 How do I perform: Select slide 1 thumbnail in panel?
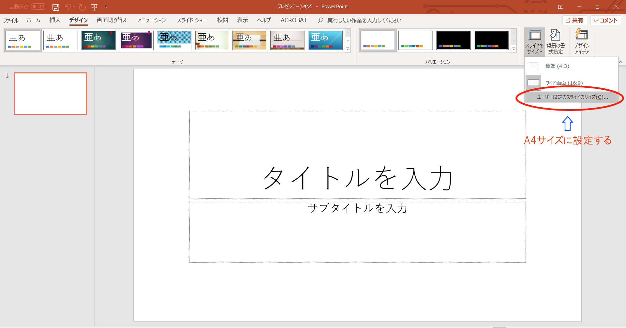pyautogui.click(x=51, y=94)
